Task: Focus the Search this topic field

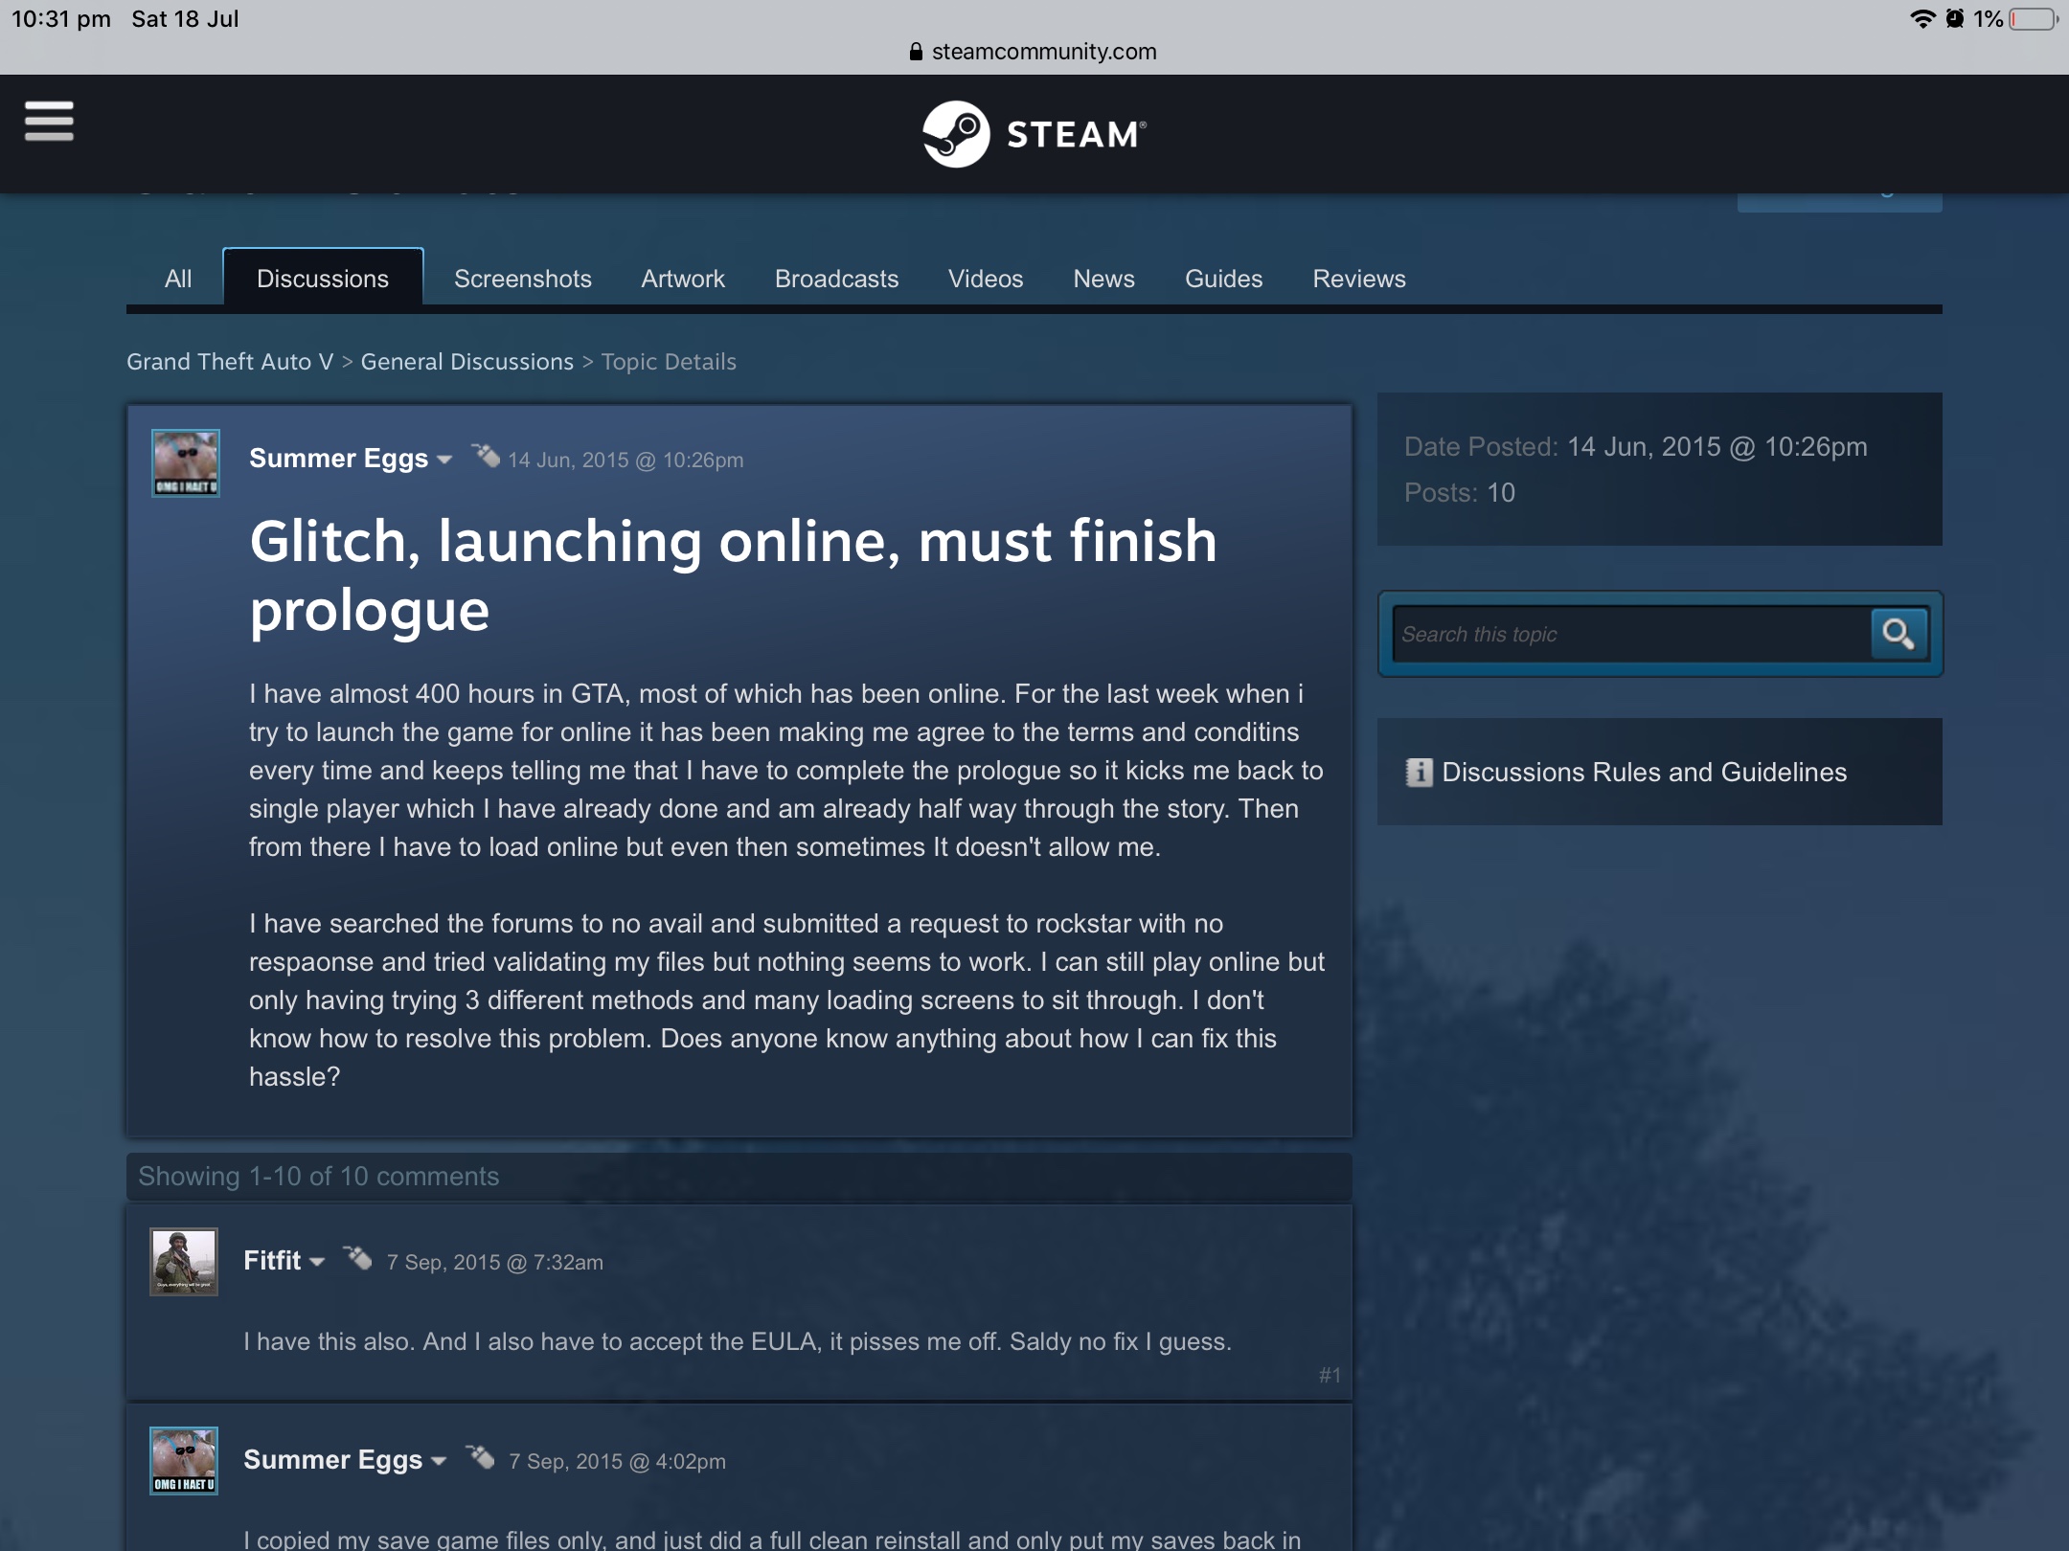Action: (1632, 634)
